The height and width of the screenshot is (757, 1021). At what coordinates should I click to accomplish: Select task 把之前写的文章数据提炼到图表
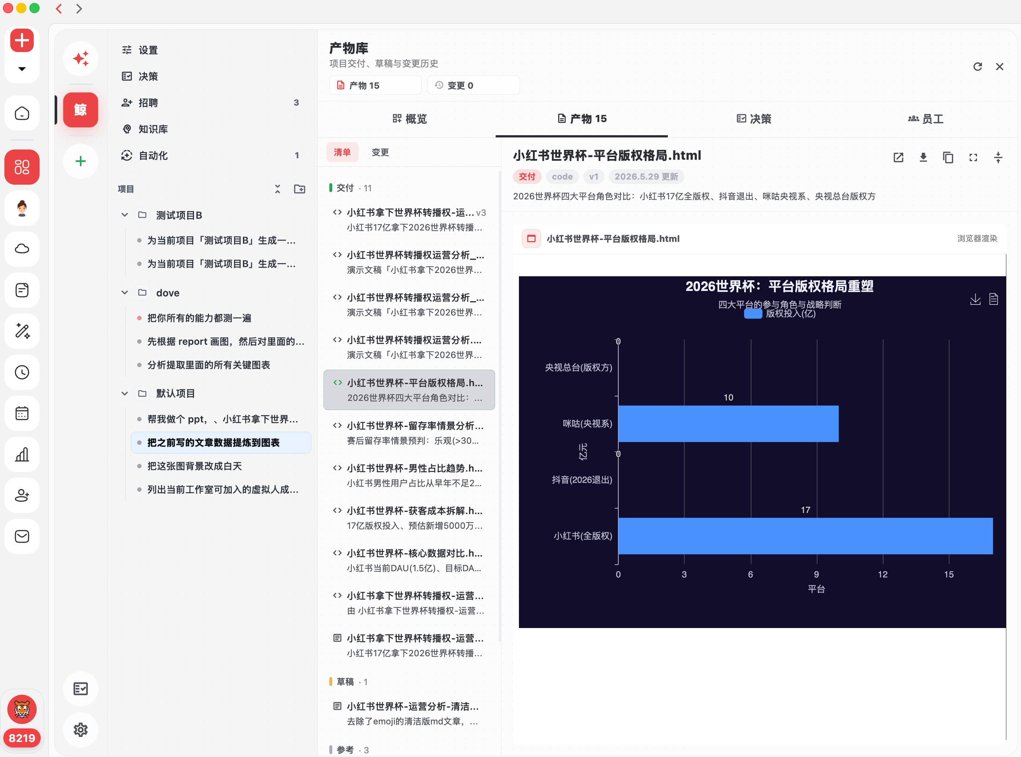(221, 443)
